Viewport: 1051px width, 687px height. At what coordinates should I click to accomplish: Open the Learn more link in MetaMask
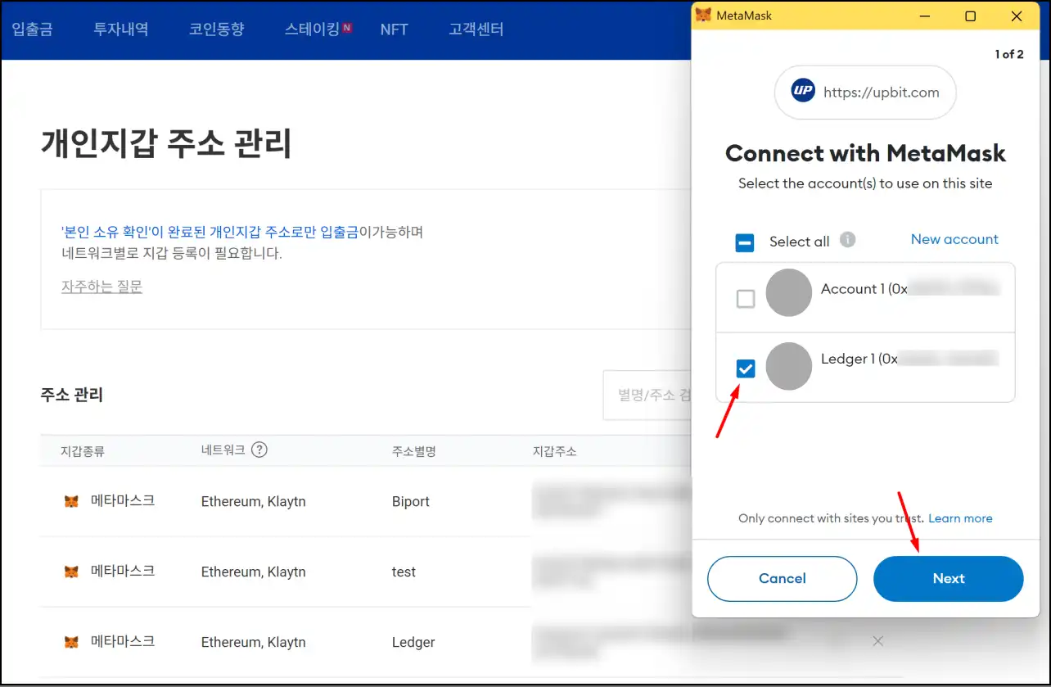point(960,518)
